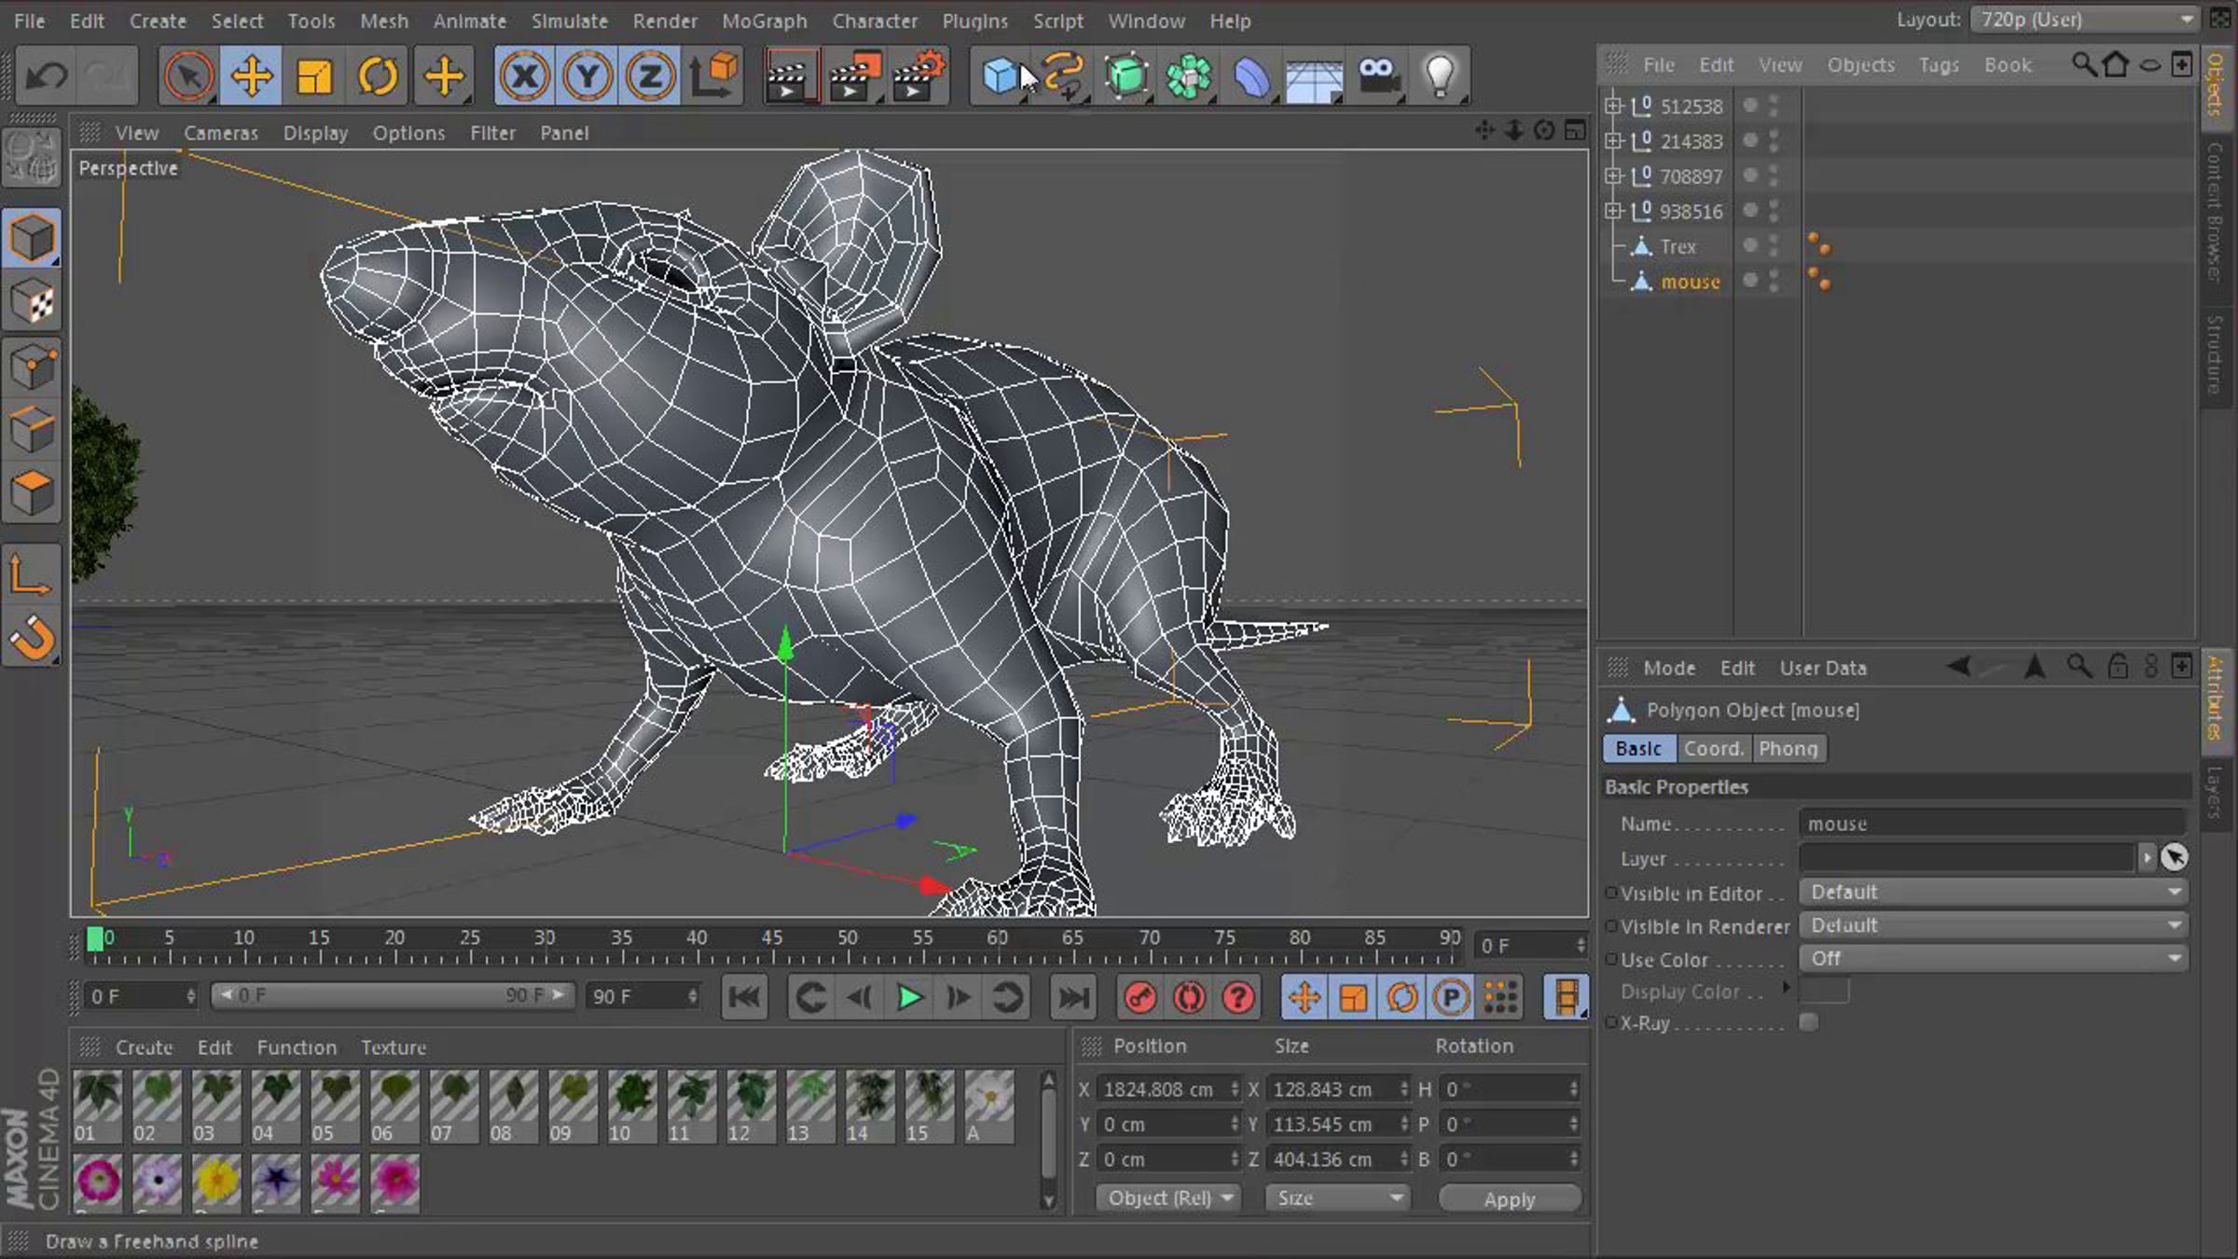Switch to Points mode
The height and width of the screenshot is (1259, 2238).
point(33,365)
